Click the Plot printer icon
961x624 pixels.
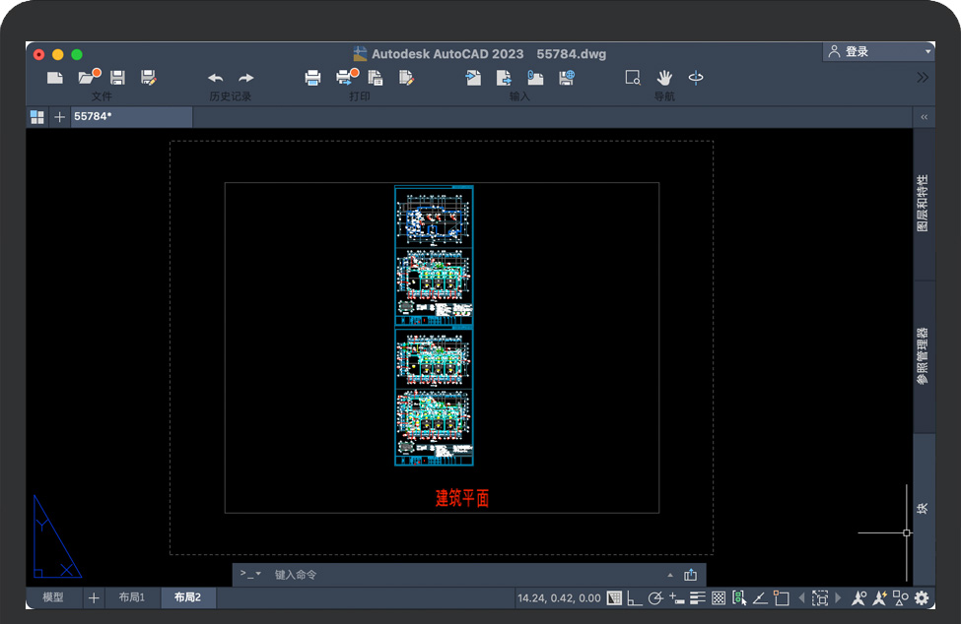(312, 78)
